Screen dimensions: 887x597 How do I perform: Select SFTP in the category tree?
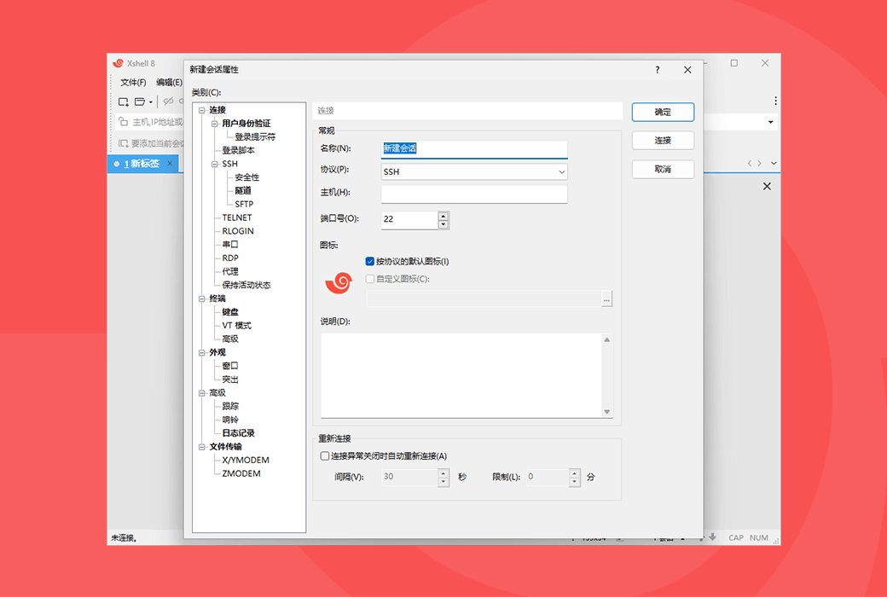click(x=245, y=205)
